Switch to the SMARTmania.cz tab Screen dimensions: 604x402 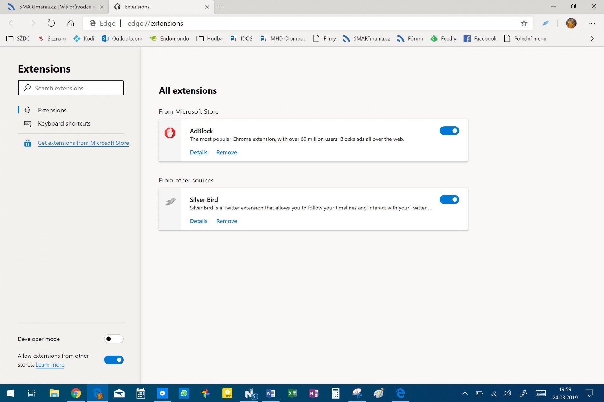[x=54, y=7]
